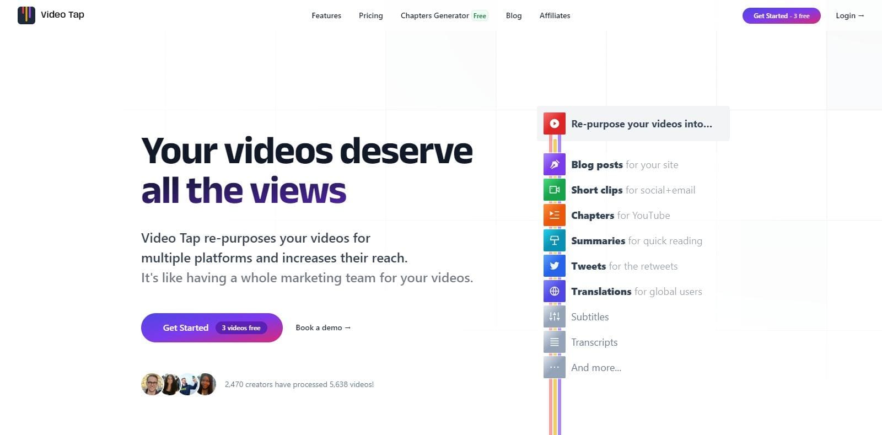Image resolution: width=882 pixels, height=435 pixels.
Task: Click the large Get Started hero button
Action: (212, 327)
